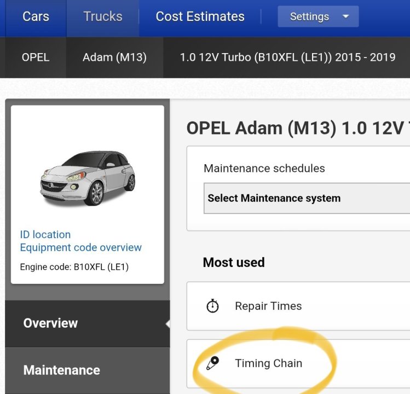410x394 pixels.
Task: Go to the Maintenance sidebar section
Action: (x=61, y=370)
